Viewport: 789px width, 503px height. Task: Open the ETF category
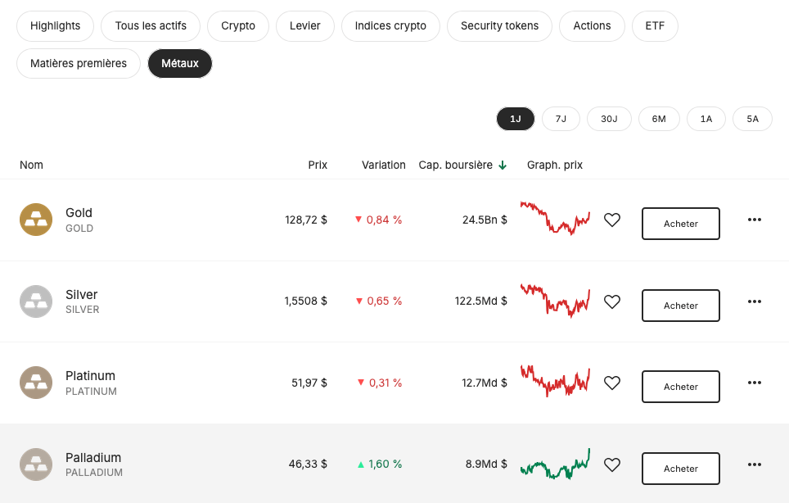pyautogui.click(x=655, y=25)
